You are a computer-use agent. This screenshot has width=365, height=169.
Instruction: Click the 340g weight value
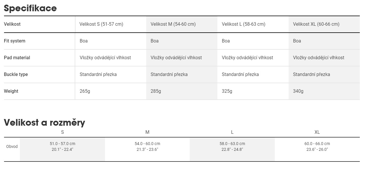coord(298,91)
